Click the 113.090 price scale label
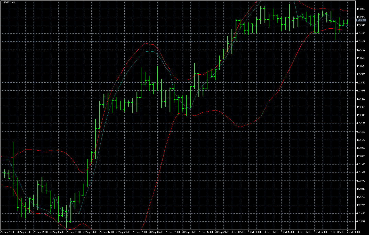This screenshot has width=369, height=235. 361,148
